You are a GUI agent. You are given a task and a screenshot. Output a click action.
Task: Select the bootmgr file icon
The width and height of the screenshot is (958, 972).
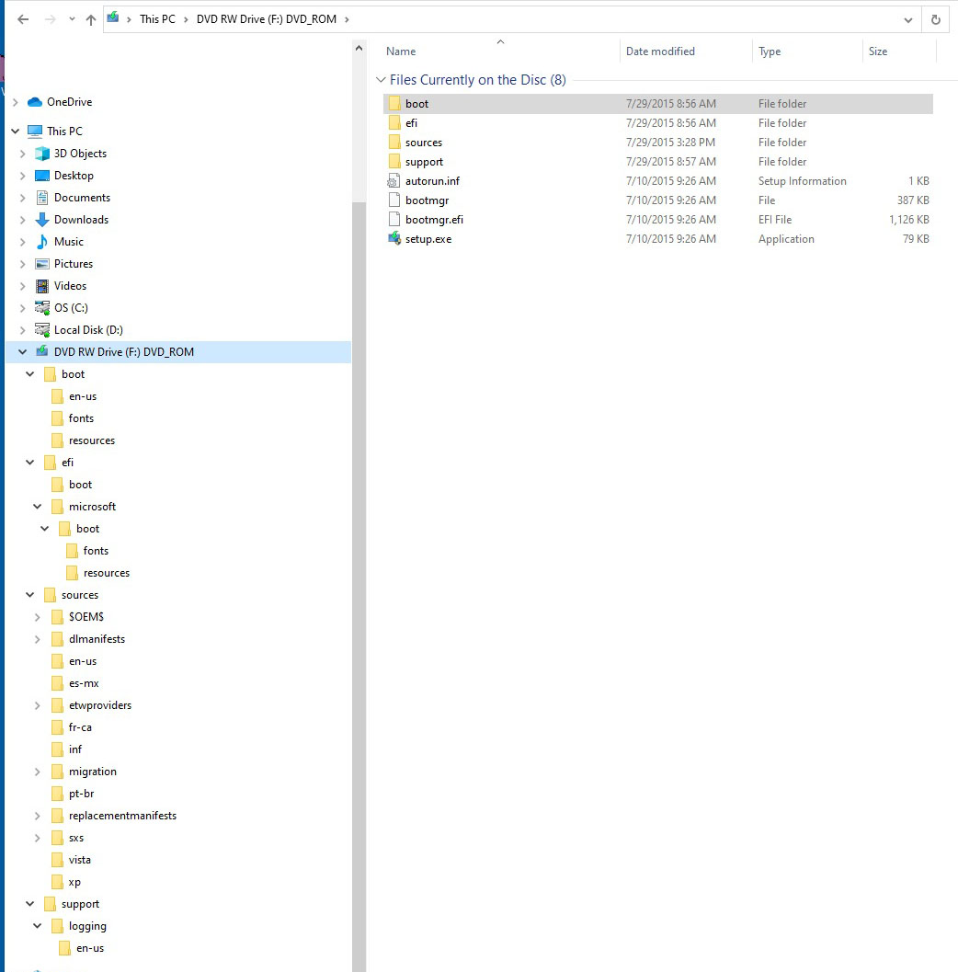[394, 200]
